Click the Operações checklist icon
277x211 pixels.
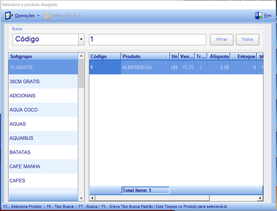(x=9, y=16)
